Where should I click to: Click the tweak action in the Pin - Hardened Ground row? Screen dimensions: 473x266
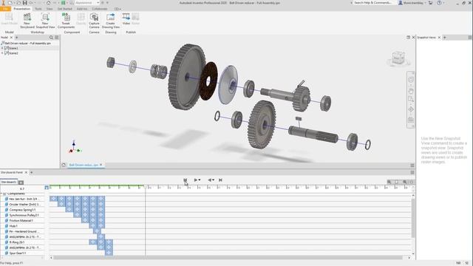click(97, 231)
